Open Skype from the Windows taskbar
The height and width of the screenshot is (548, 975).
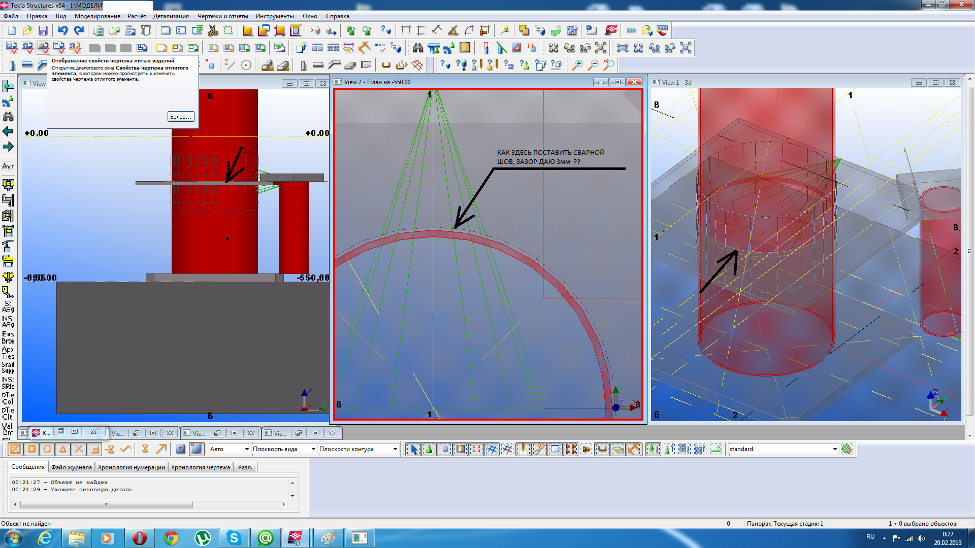pyautogui.click(x=234, y=538)
